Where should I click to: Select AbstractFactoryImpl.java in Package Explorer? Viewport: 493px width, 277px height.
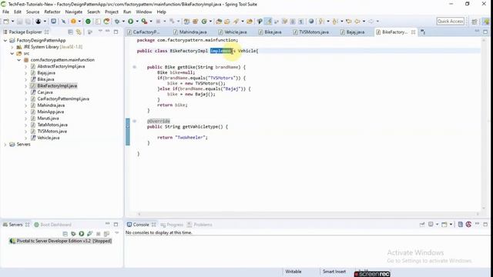pos(61,66)
